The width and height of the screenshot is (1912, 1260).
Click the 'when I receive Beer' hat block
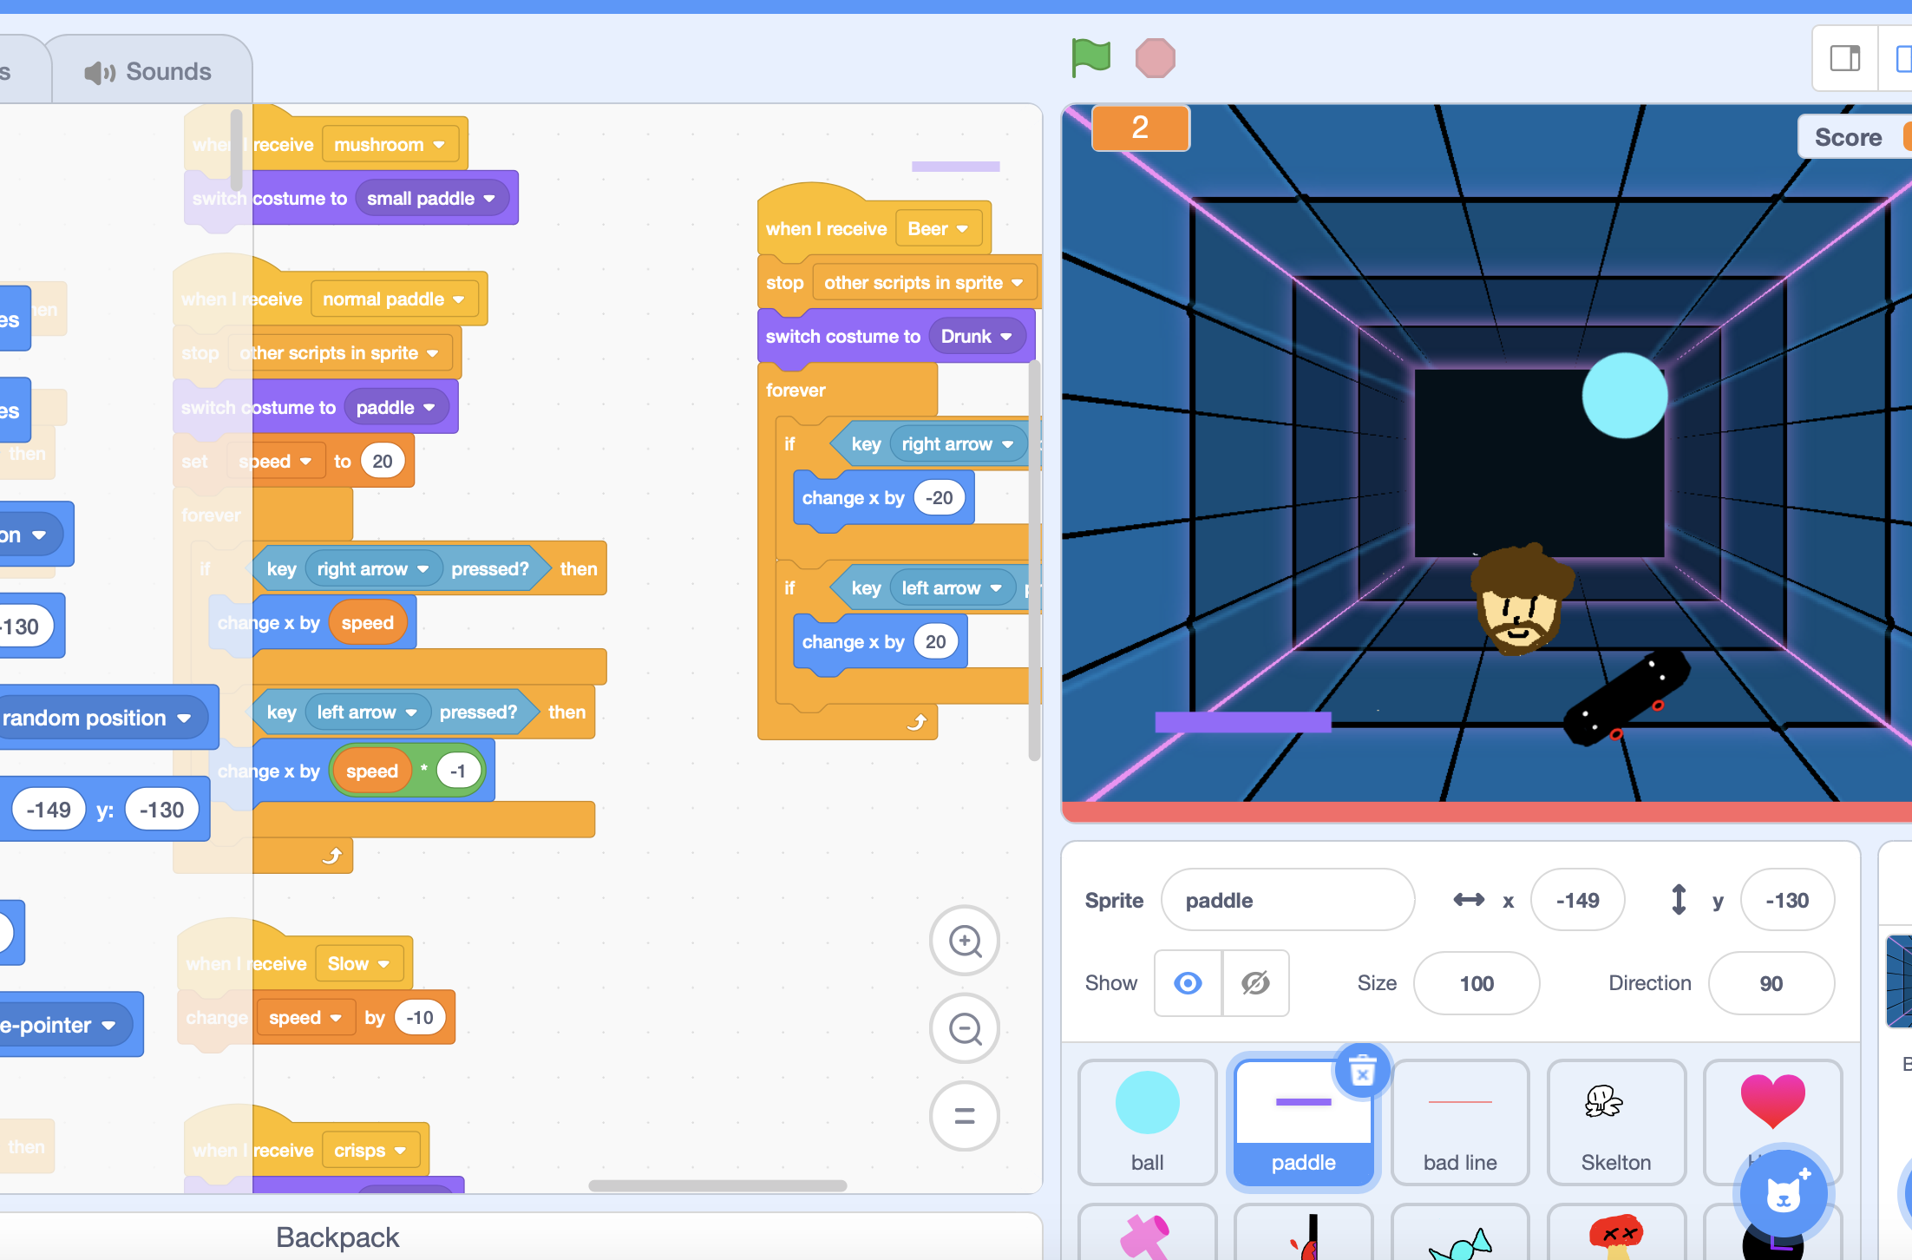click(826, 229)
